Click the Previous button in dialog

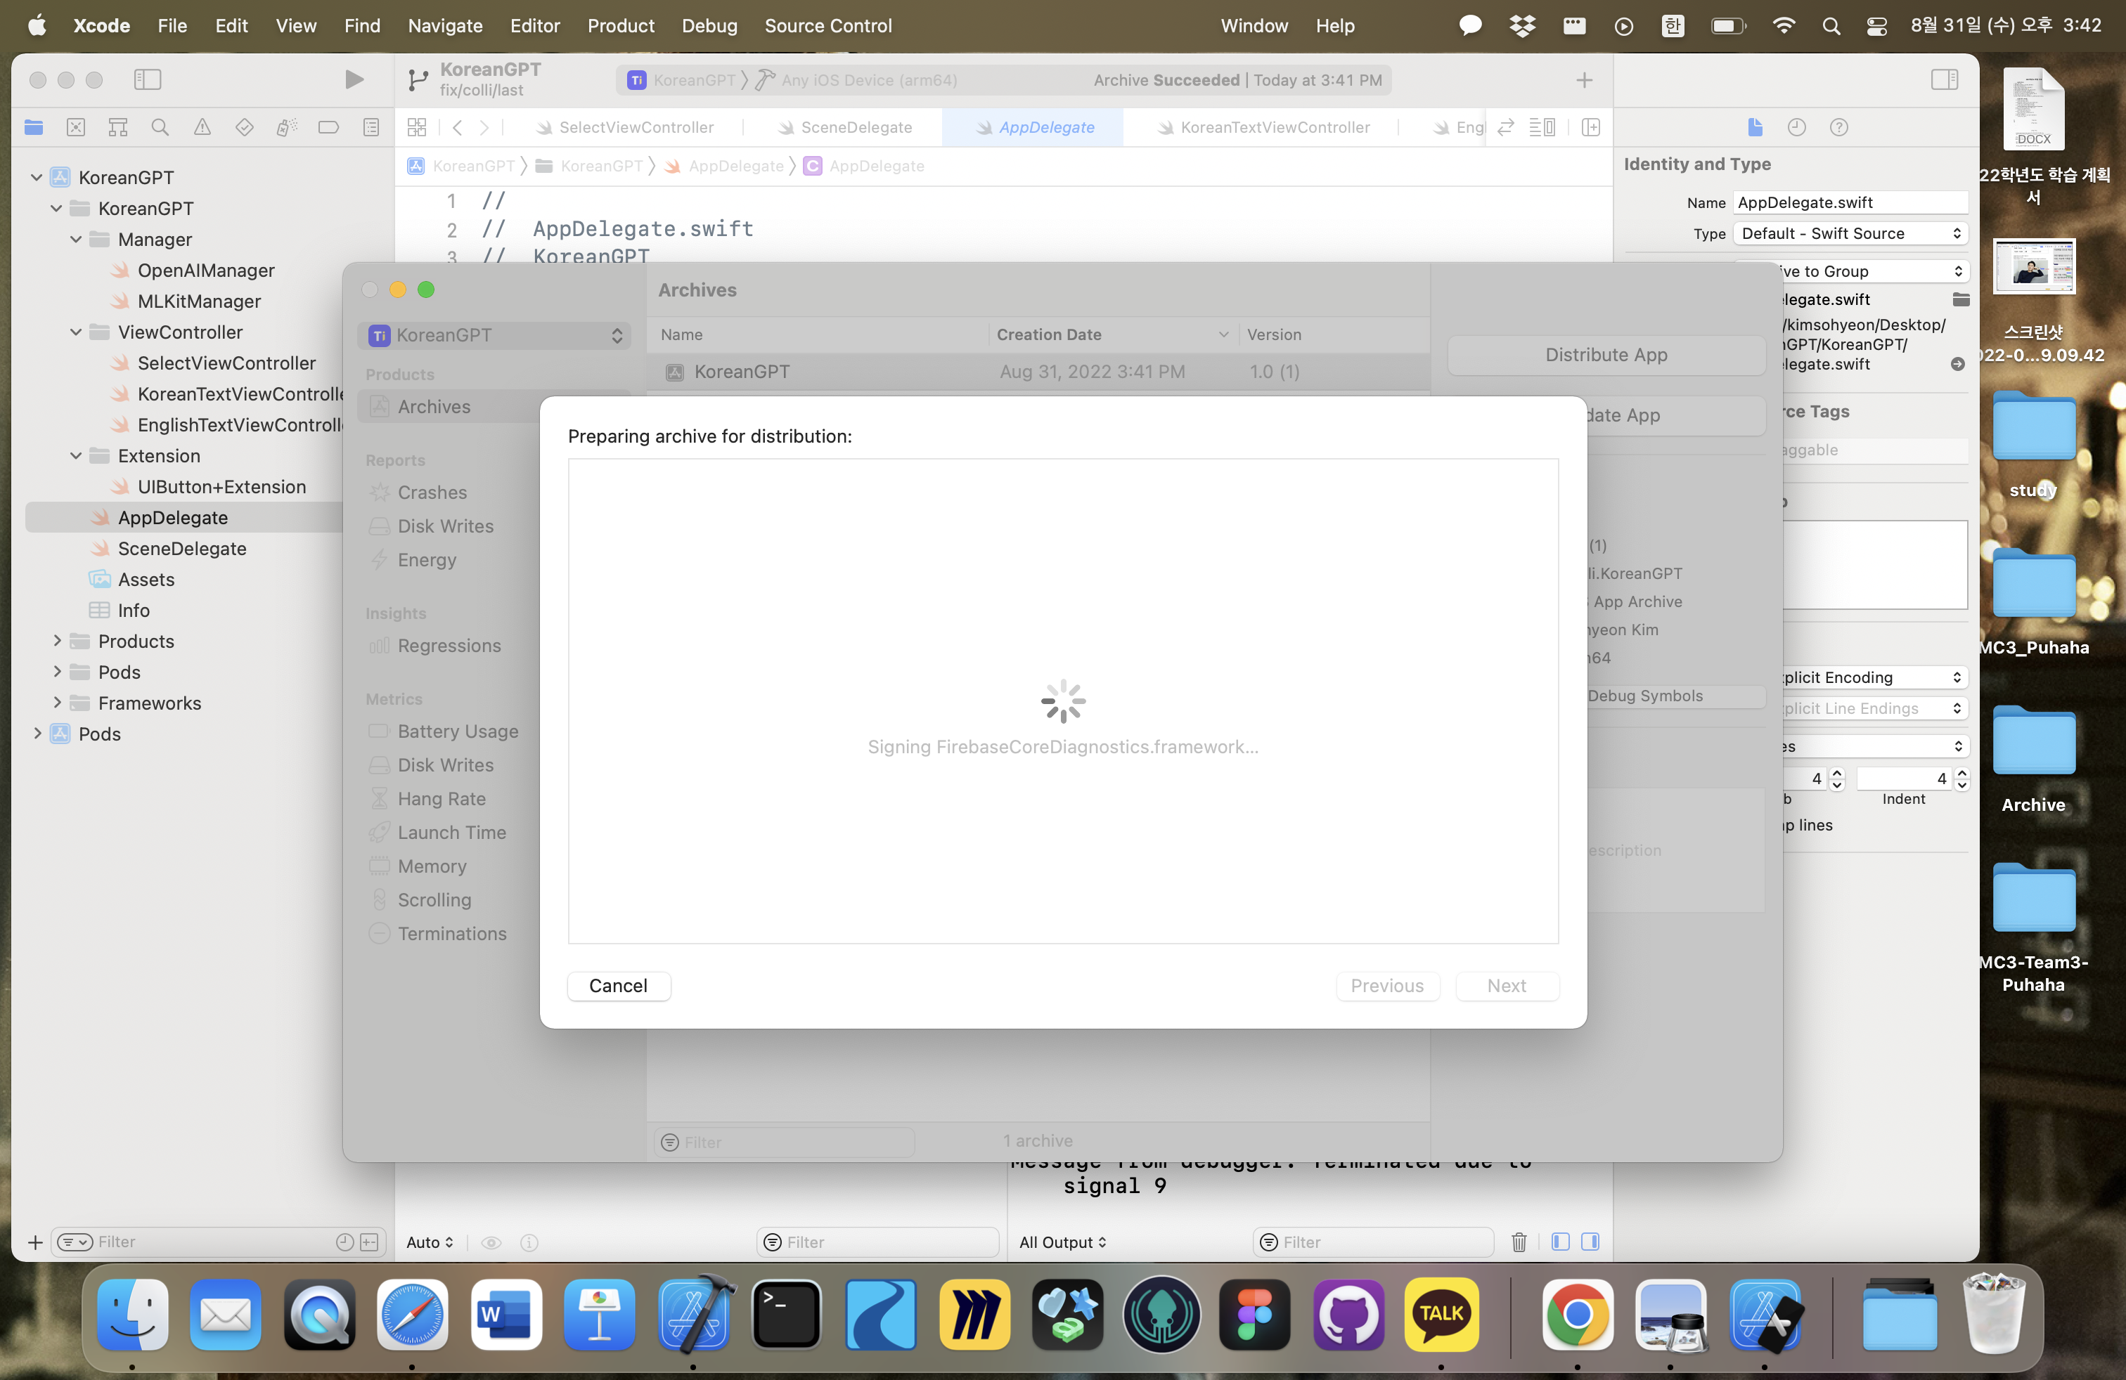[x=1386, y=985]
